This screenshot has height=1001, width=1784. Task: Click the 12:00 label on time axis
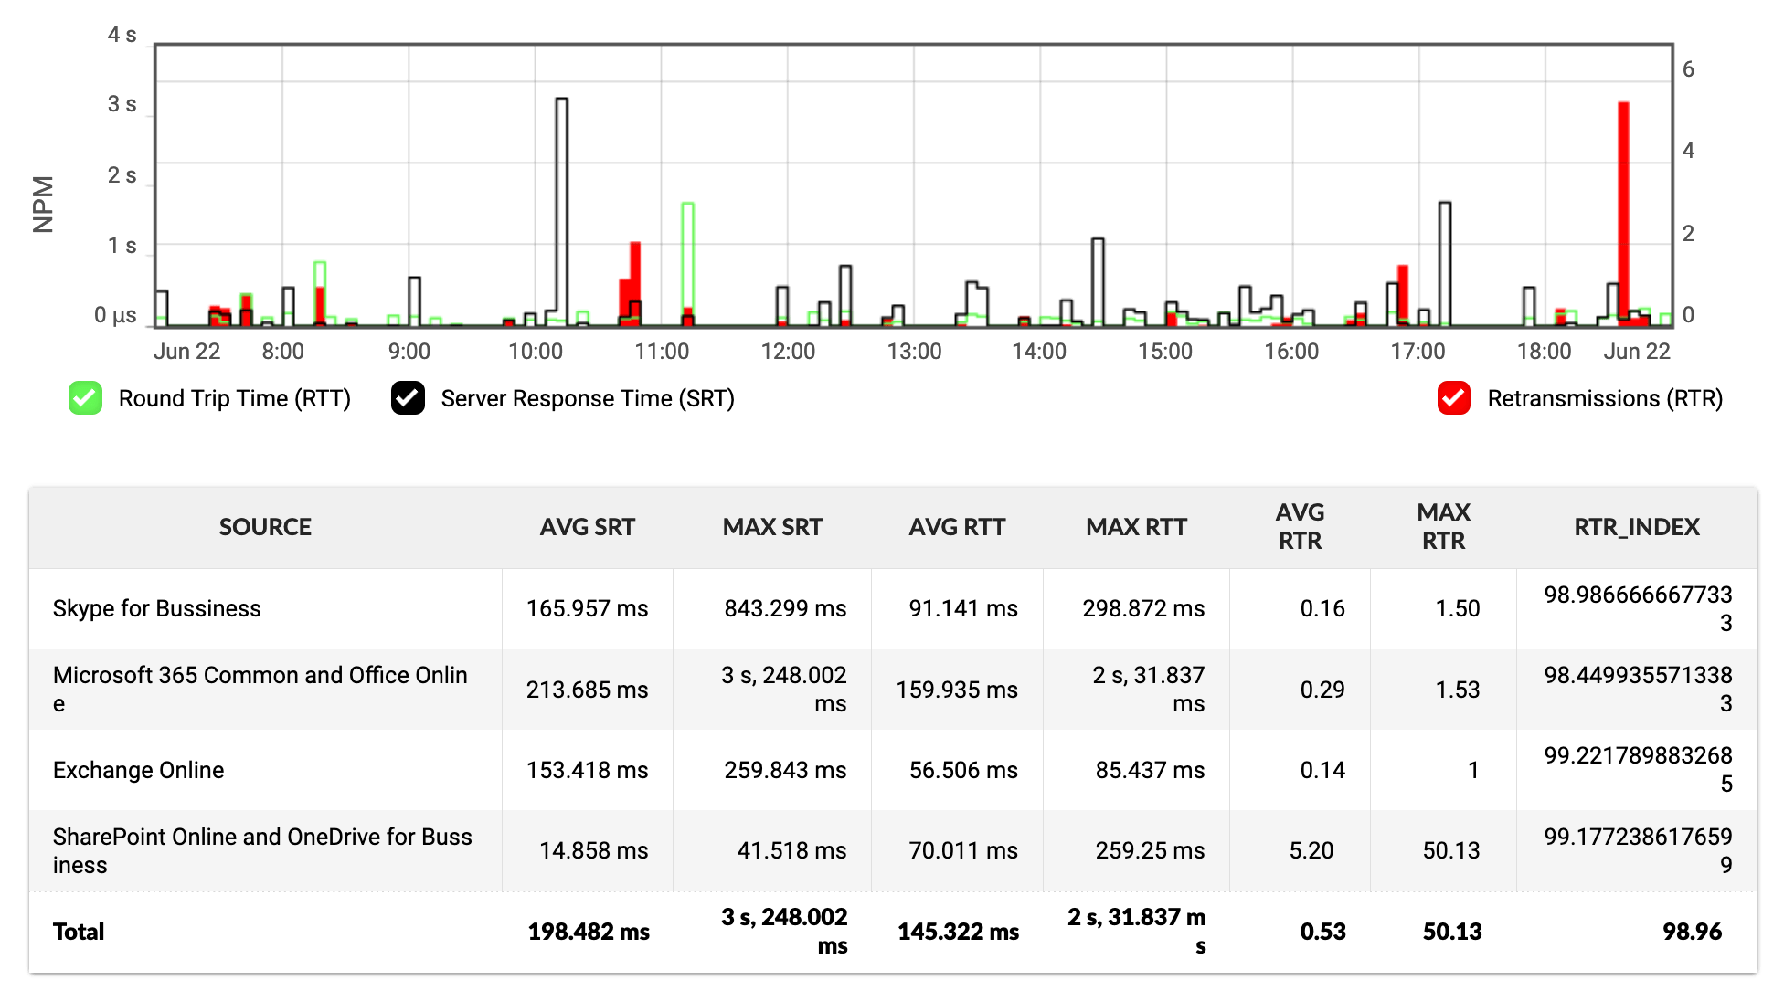click(788, 352)
